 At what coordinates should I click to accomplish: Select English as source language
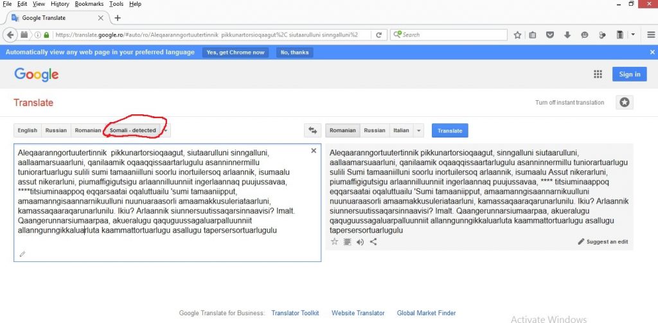pos(27,130)
